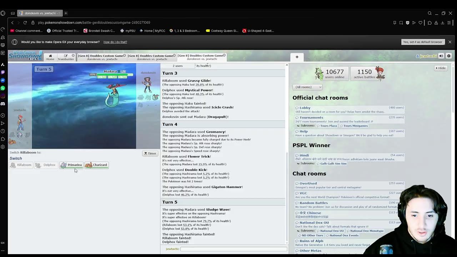
Task: Open the Tours Minigames subroom
Action: pos(354,126)
